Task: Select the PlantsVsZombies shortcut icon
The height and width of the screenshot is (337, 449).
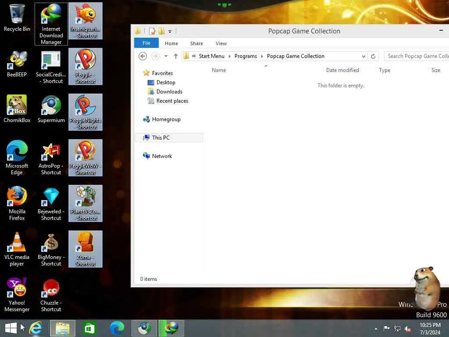Action: (x=86, y=203)
